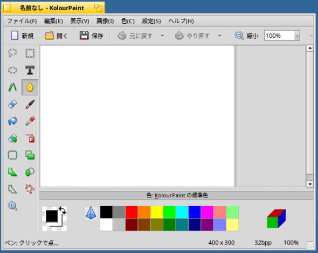Choose the Flood Fill bucket tool
The image size is (318, 253).
pyautogui.click(x=12, y=121)
